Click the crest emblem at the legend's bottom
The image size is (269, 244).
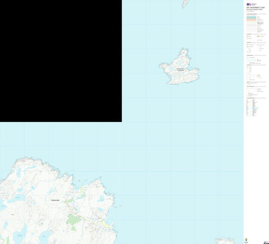pos(247,239)
